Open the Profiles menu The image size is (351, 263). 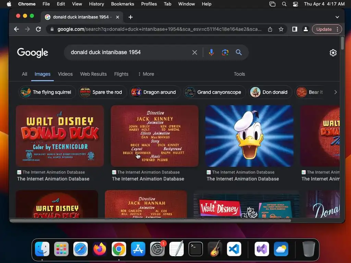pos(149,4)
